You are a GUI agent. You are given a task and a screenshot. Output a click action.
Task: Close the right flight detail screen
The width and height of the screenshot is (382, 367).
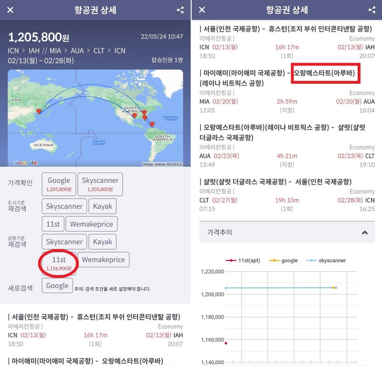click(x=202, y=10)
